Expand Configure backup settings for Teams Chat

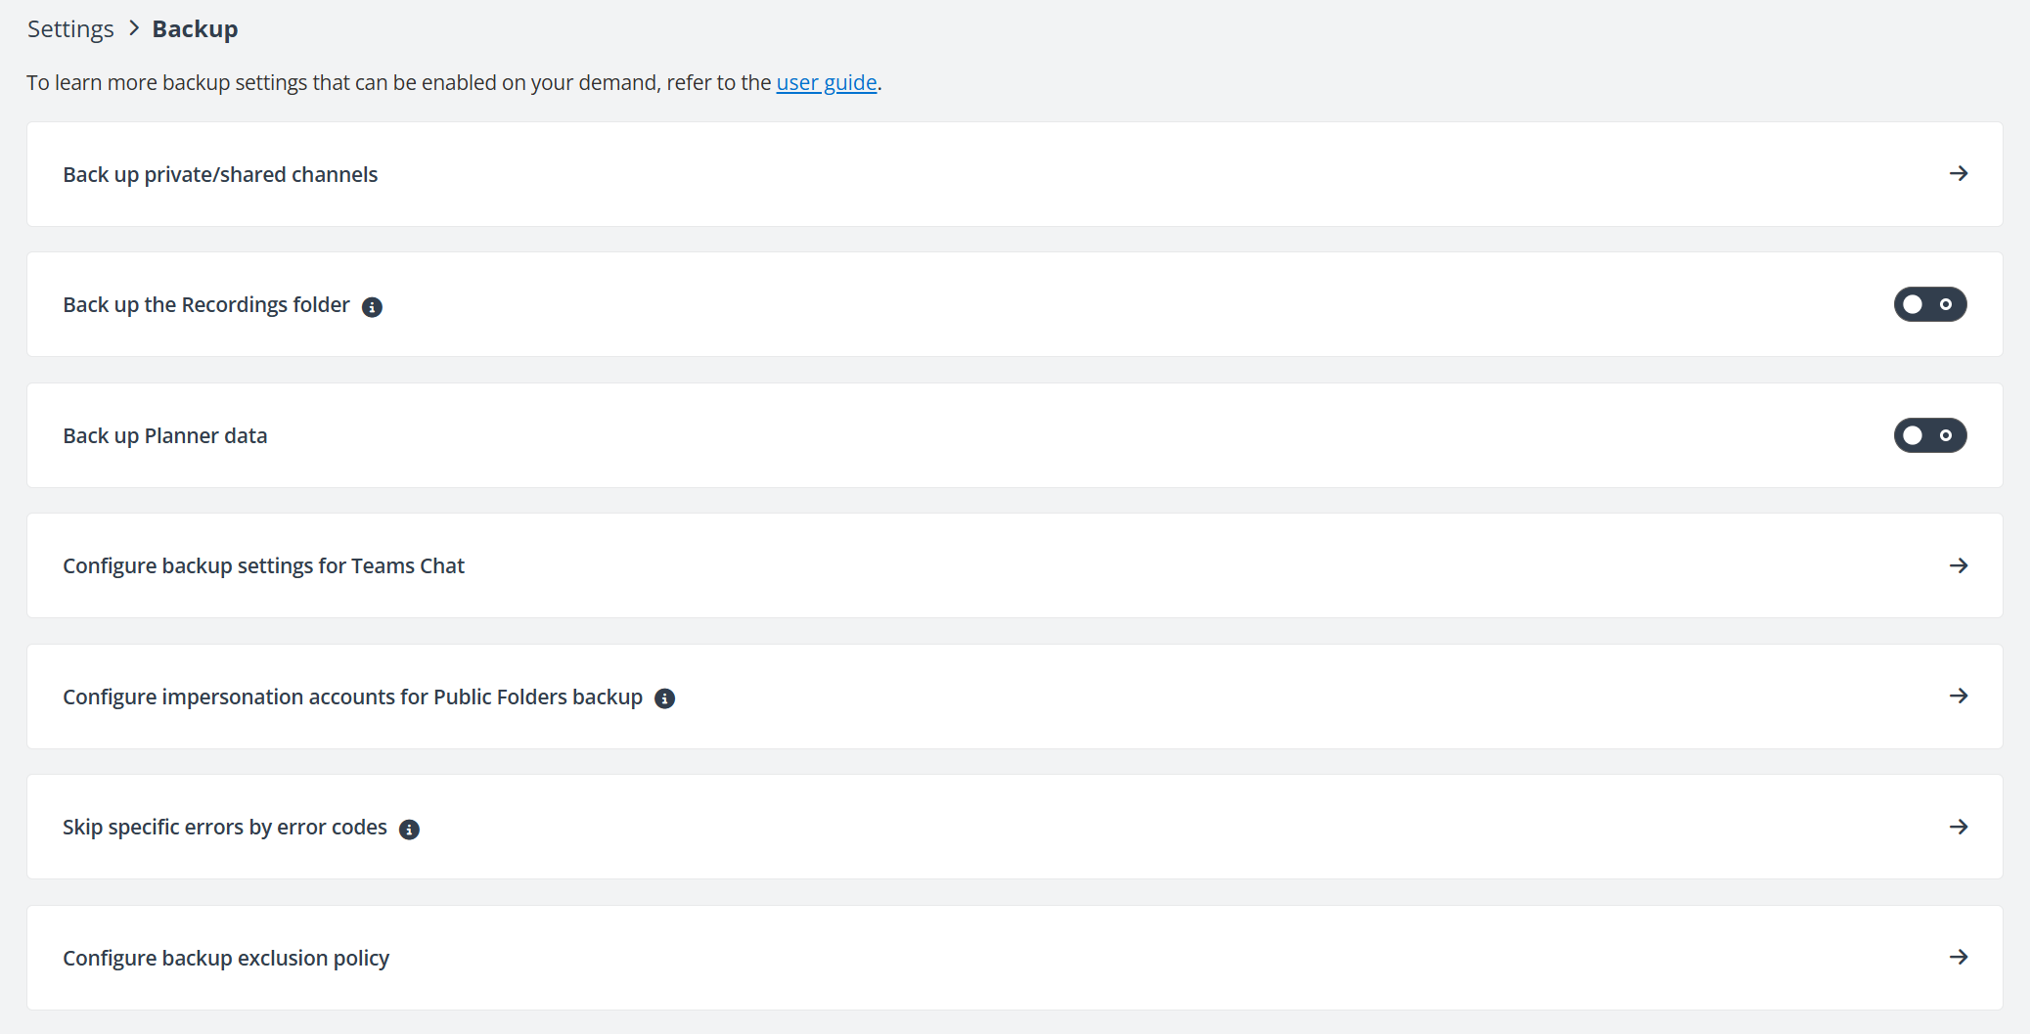tap(263, 565)
